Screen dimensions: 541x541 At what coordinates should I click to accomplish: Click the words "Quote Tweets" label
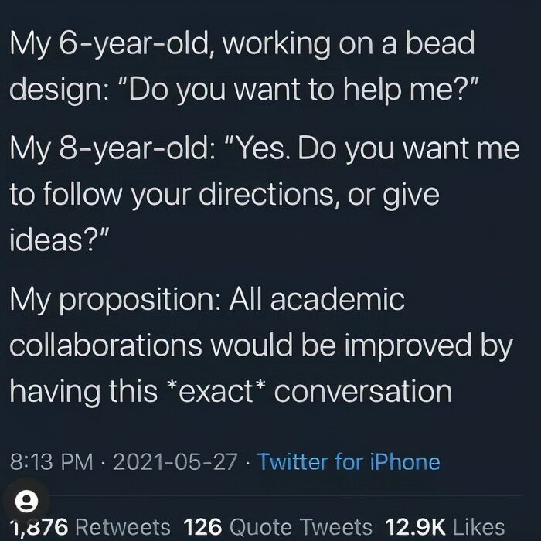[301, 527]
